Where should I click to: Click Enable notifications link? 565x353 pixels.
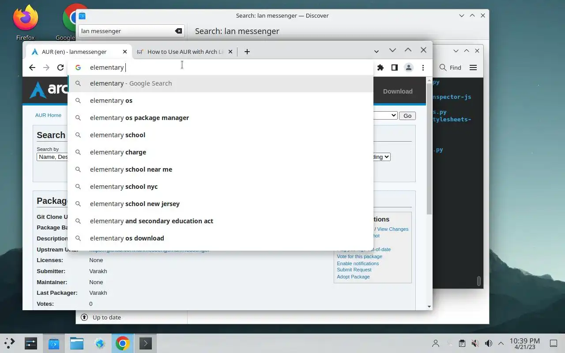(358, 263)
